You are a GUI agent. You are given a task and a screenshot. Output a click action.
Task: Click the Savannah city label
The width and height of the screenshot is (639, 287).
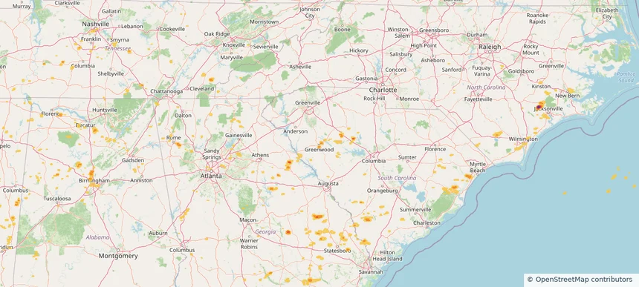[371, 271]
